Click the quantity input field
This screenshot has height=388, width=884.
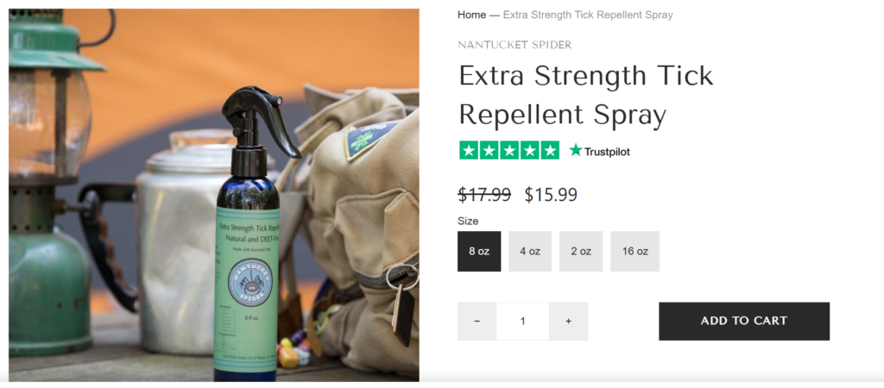[x=522, y=321]
